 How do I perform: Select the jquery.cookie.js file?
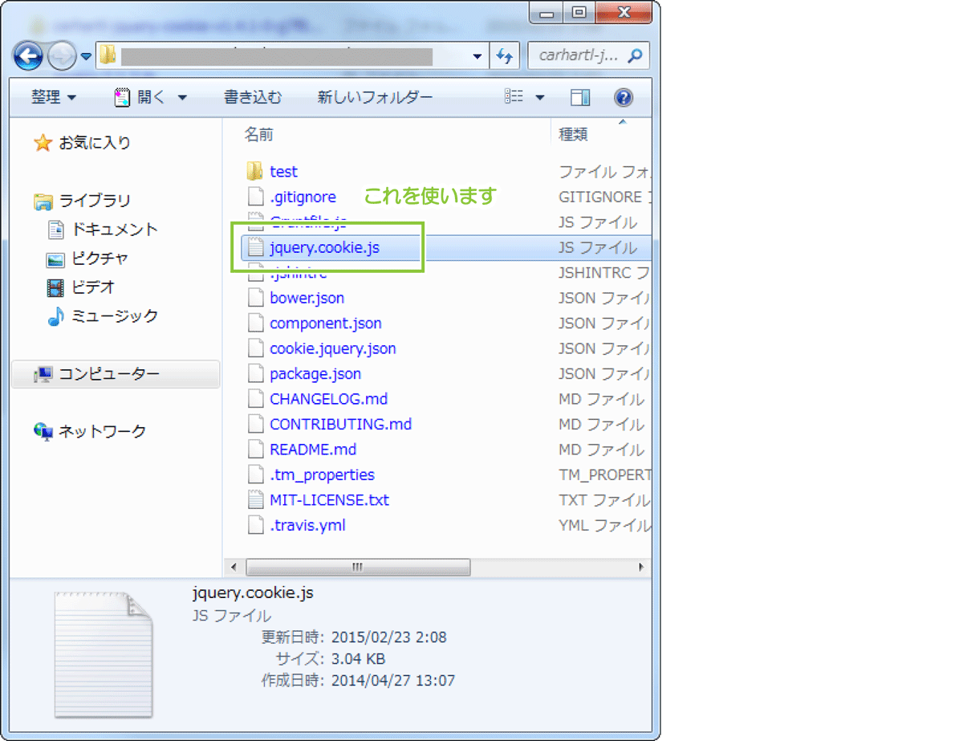[x=324, y=248]
